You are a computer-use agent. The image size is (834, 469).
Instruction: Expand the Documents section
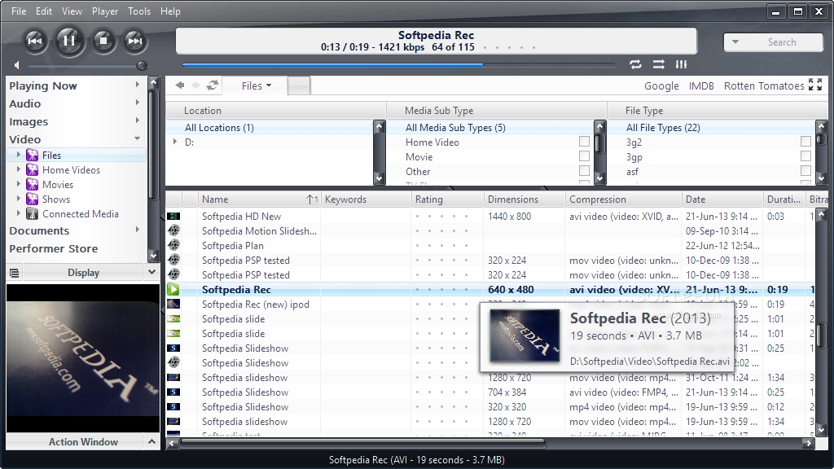(x=137, y=230)
